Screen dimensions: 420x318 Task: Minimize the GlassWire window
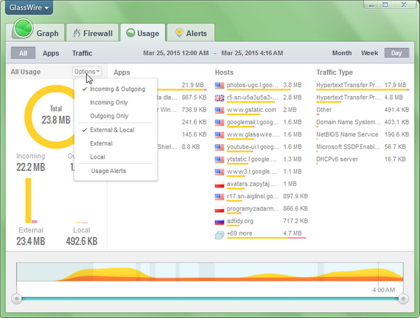(x=372, y=5)
